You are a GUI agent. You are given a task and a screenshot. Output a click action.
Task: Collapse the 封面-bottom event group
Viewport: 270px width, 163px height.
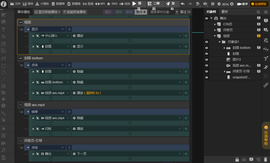click(20, 58)
